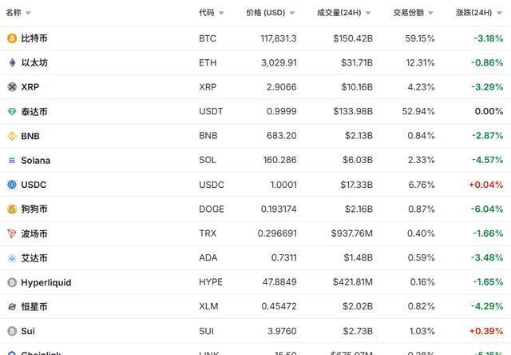Open the 恒星币 coin link
This screenshot has height=355, width=511.
pos(34,306)
